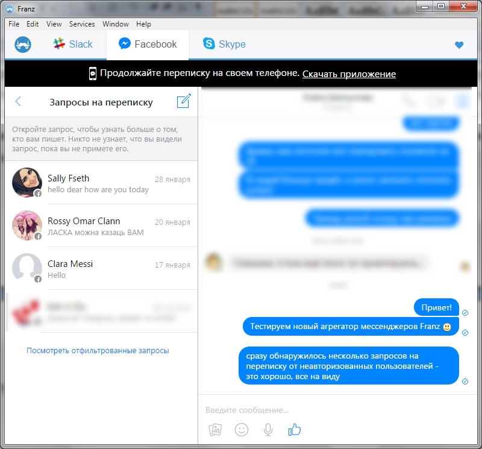Viewport: 482px width, 449px height.
Task: Click Посмотреть отфильтрованные запросы link
Action: click(98, 351)
